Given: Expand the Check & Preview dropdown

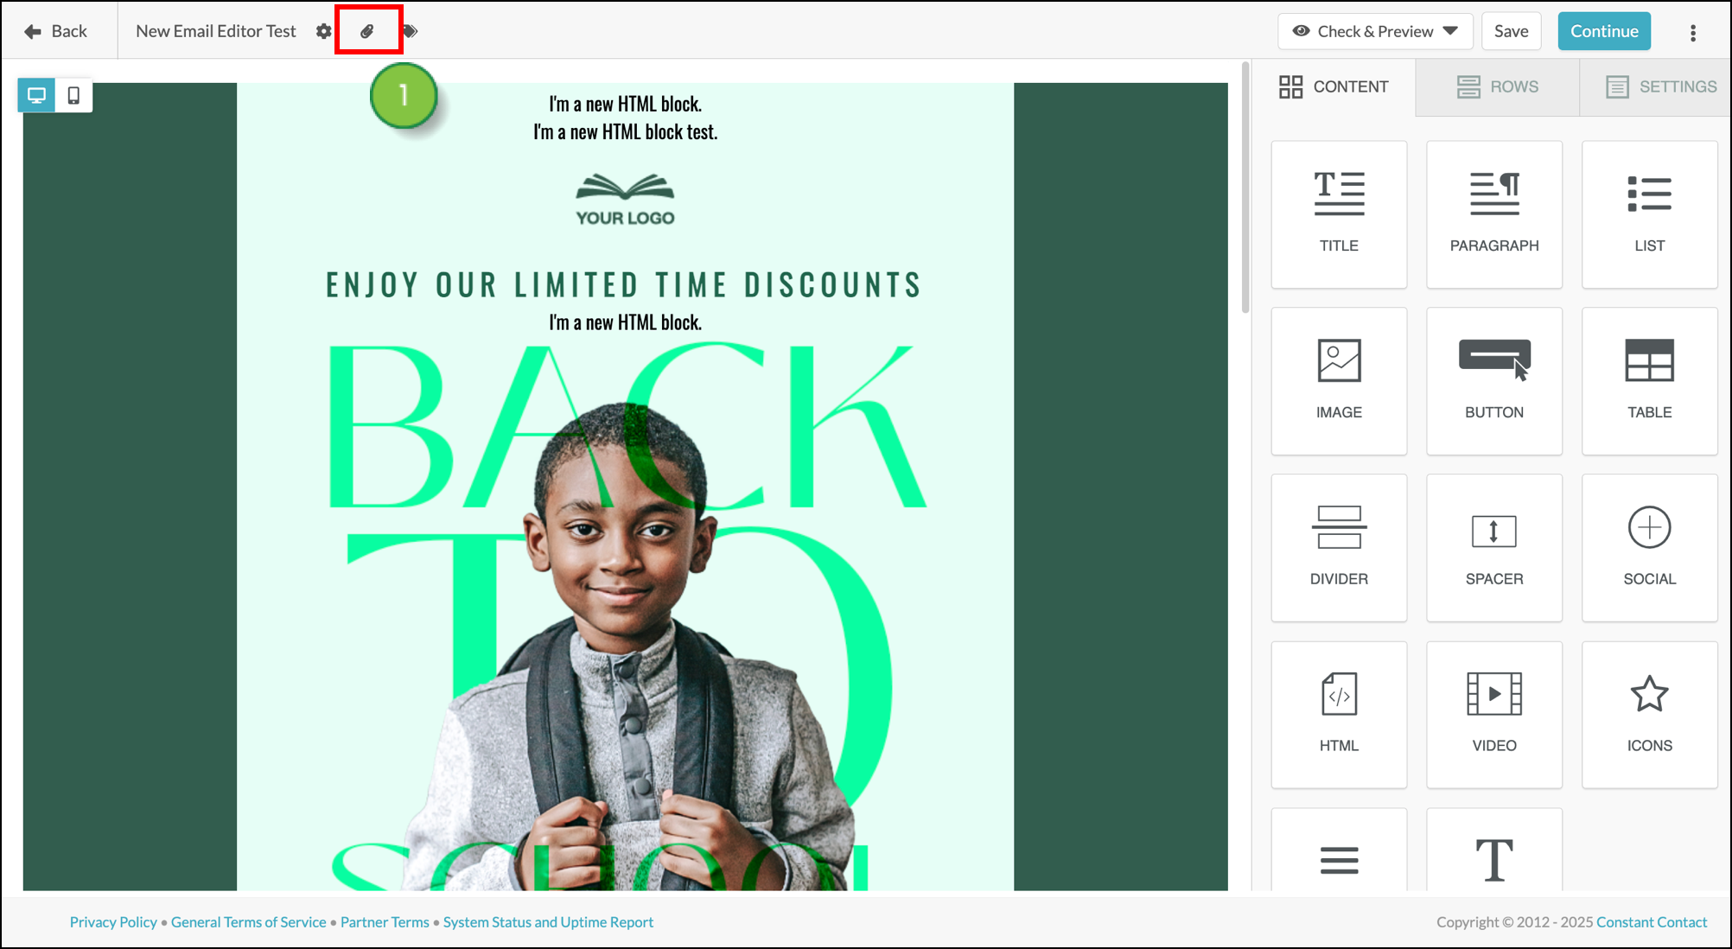Looking at the screenshot, I should point(1375,31).
